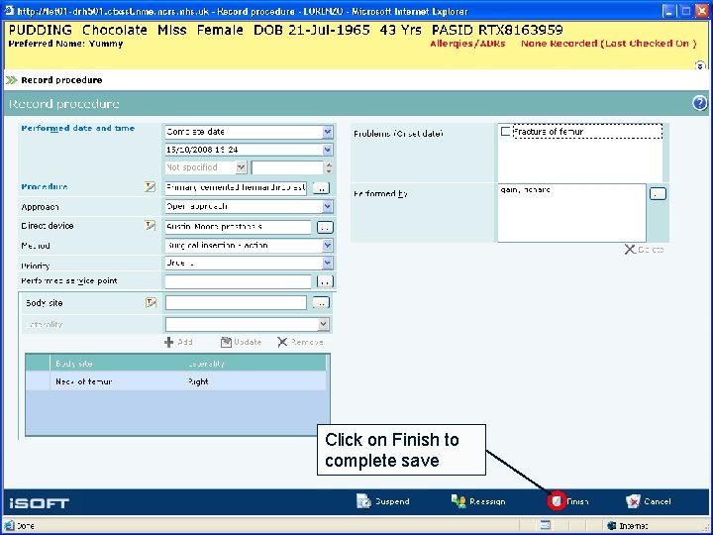Click the Finish icon to save

(x=557, y=501)
